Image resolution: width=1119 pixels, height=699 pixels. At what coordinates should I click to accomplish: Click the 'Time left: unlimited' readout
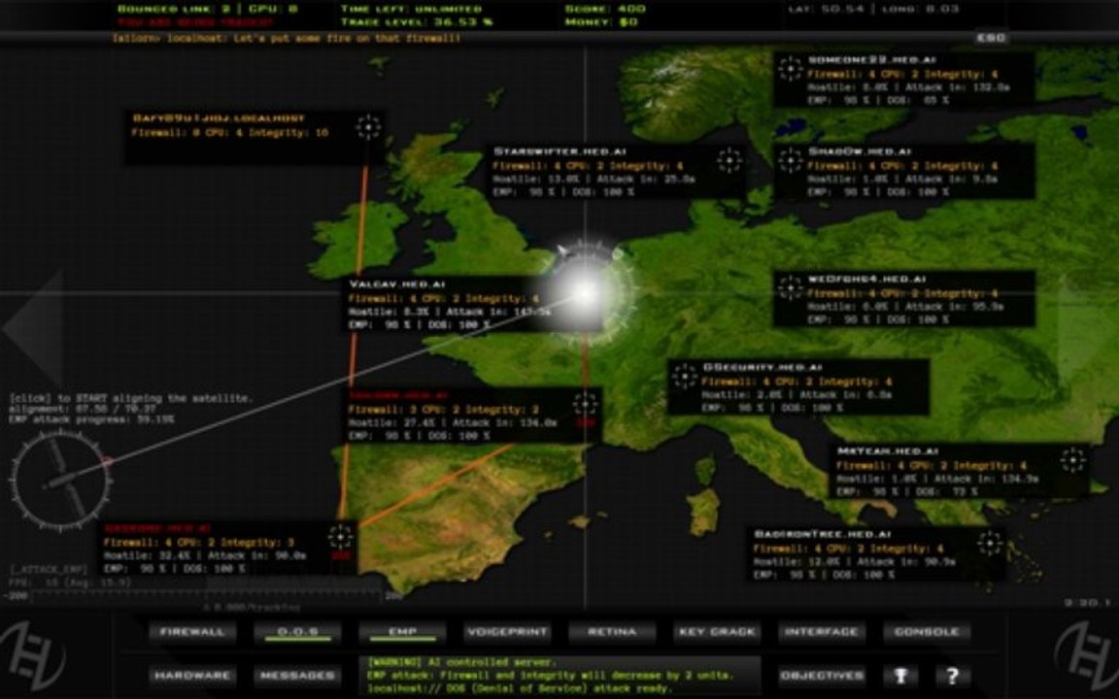point(411,9)
